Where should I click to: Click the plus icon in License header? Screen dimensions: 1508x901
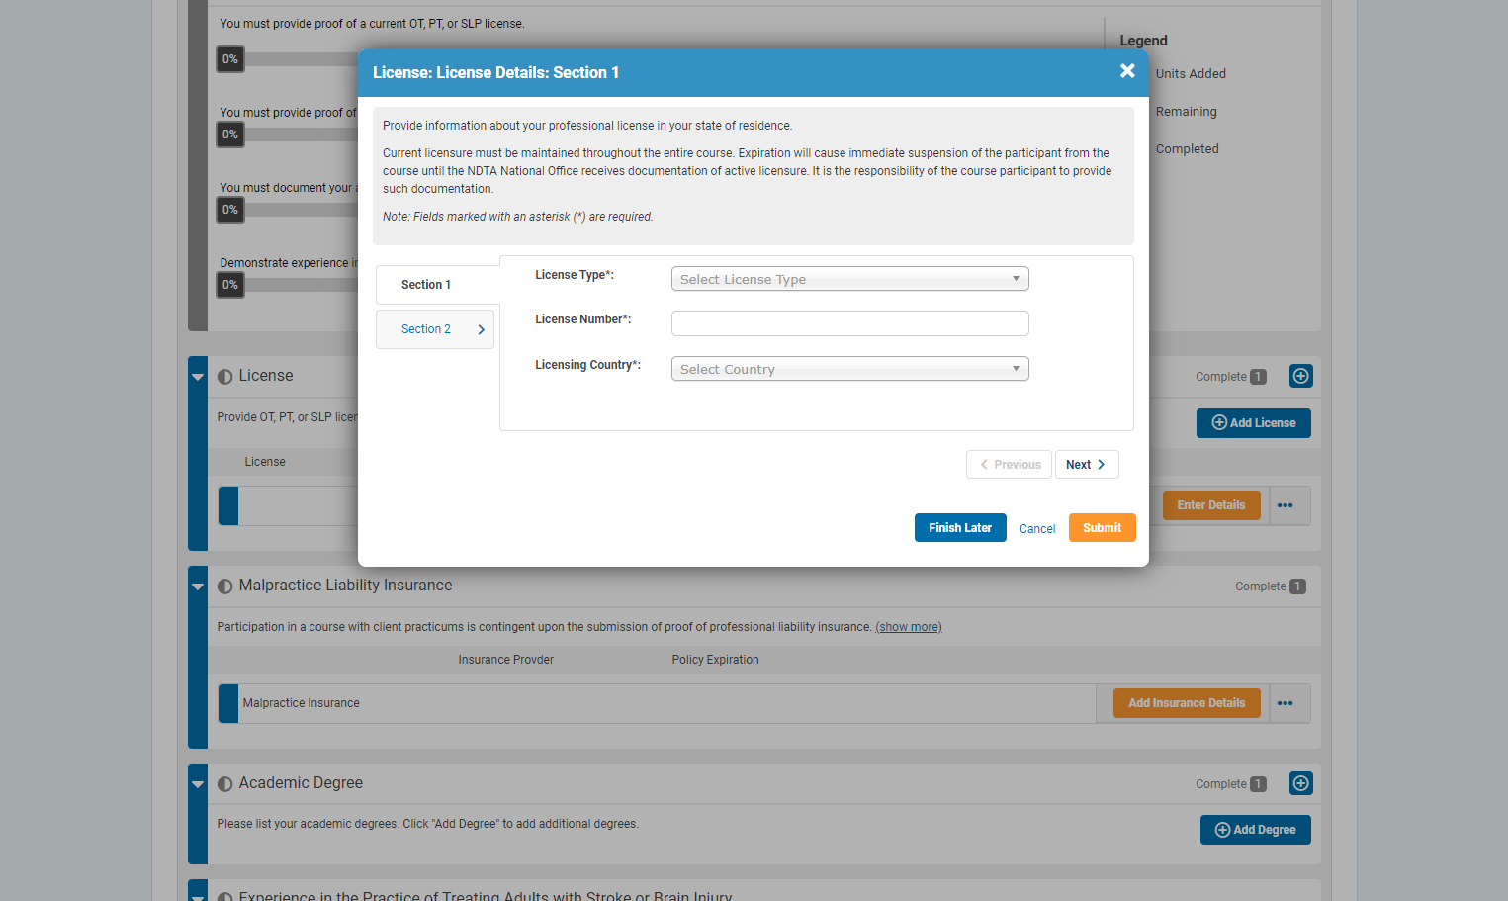[1301, 376]
